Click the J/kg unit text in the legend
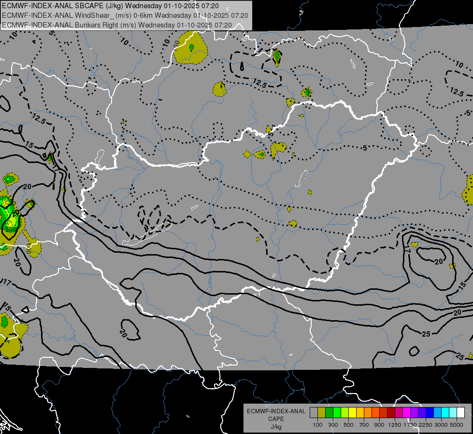This screenshot has width=473, height=434. click(276, 427)
